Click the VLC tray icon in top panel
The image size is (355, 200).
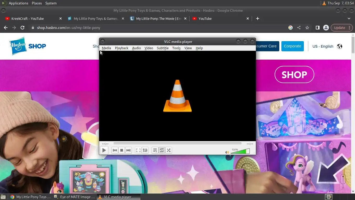[324, 3]
